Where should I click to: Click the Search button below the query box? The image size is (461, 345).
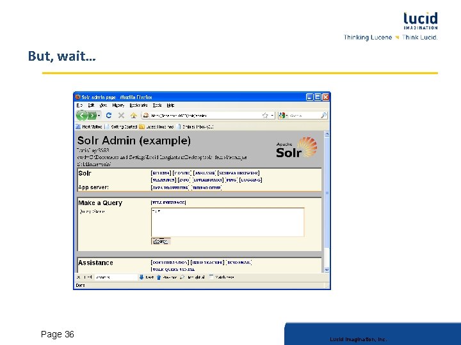(x=161, y=241)
